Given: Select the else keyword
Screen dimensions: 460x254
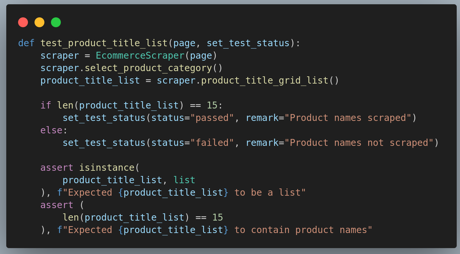Looking at the screenshot, I should pos(51,130).
